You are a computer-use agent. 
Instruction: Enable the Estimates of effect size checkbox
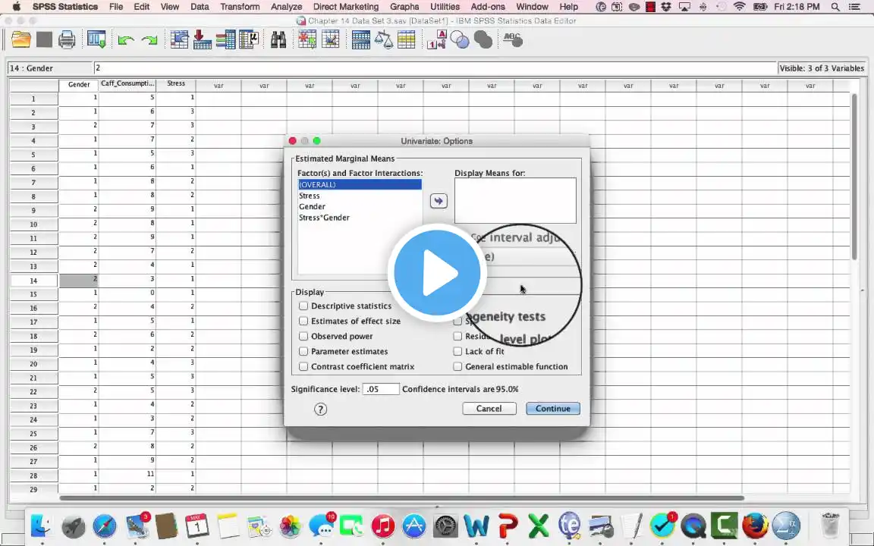303,321
